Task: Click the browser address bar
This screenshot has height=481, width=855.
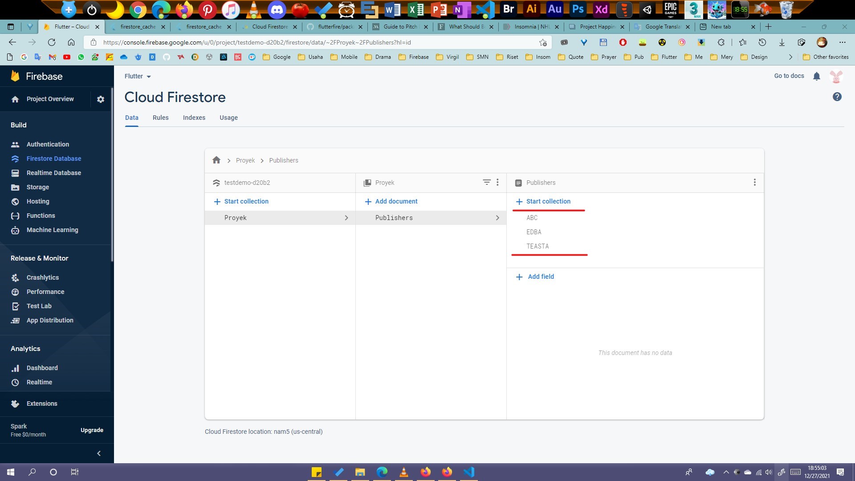Action: point(312,42)
